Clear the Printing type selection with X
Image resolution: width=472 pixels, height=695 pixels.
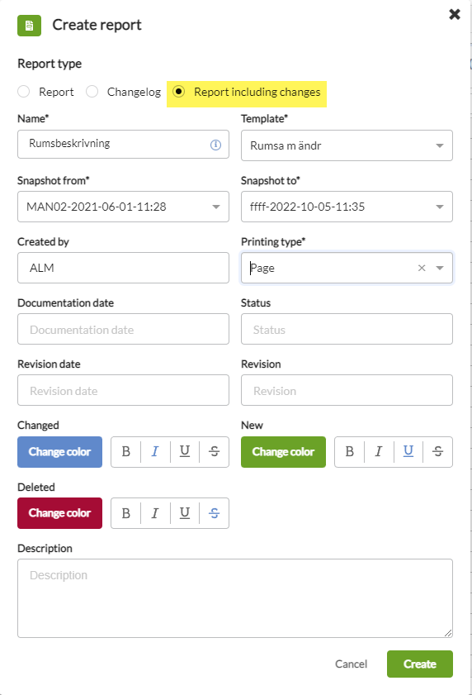(422, 268)
